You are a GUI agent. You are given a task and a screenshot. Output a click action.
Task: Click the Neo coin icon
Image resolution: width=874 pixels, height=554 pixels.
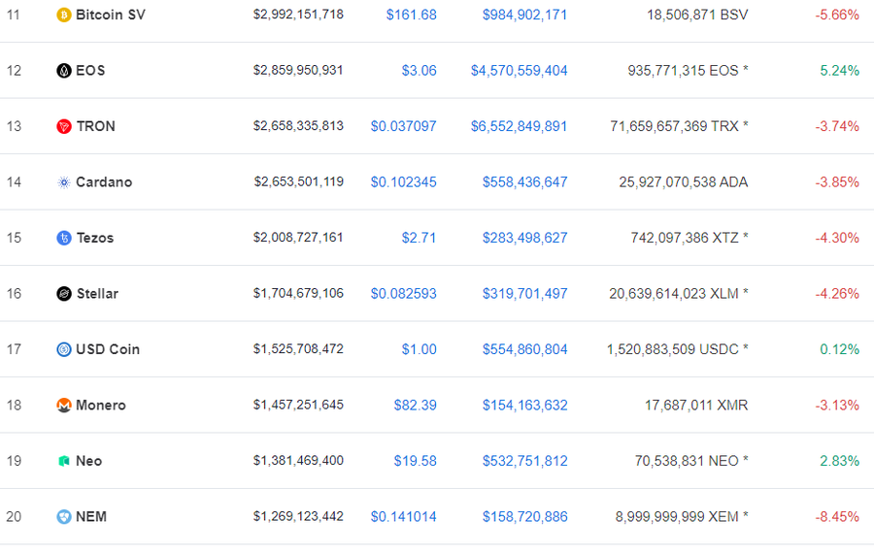pos(64,461)
